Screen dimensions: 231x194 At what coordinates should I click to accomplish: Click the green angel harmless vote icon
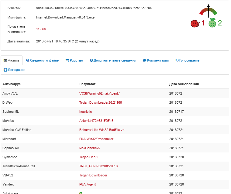pos(212,23)
